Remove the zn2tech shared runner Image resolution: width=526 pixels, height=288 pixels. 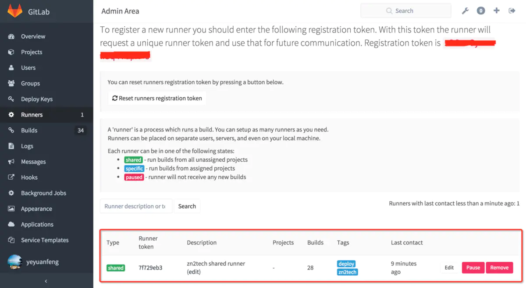pyautogui.click(x=499, y=268)
